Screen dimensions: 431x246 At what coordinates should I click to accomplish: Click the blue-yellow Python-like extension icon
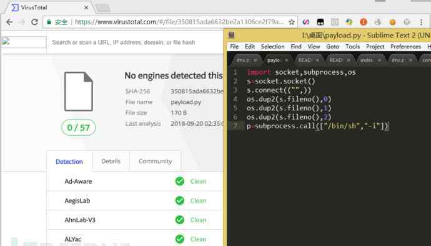tap(349, 22)
